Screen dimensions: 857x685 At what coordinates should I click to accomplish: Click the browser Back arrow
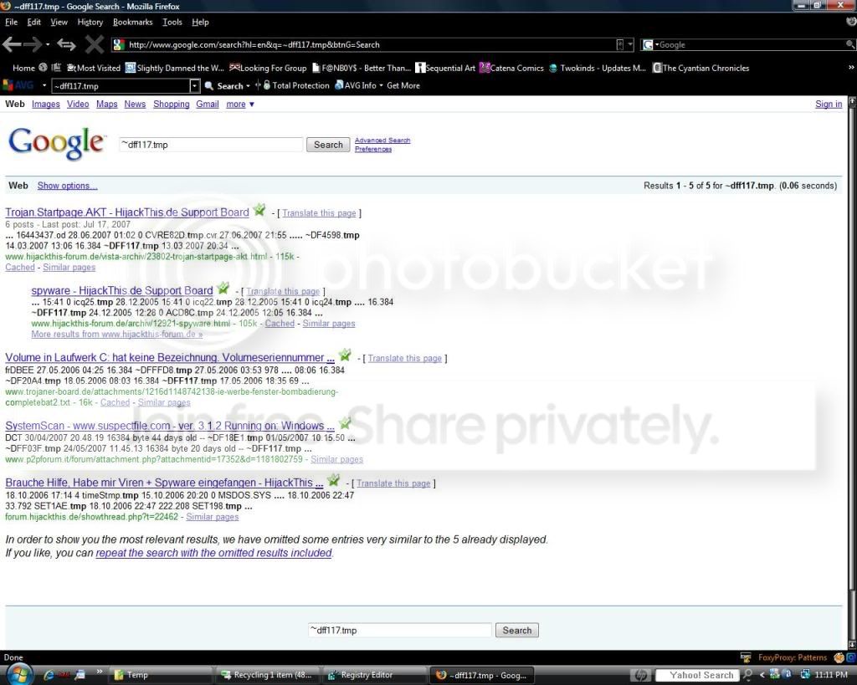[x=12, y=45]
